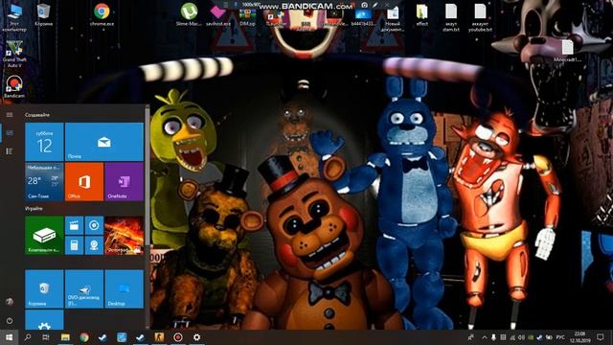Open акаунт steam.txt desktop file

point(451,17)
